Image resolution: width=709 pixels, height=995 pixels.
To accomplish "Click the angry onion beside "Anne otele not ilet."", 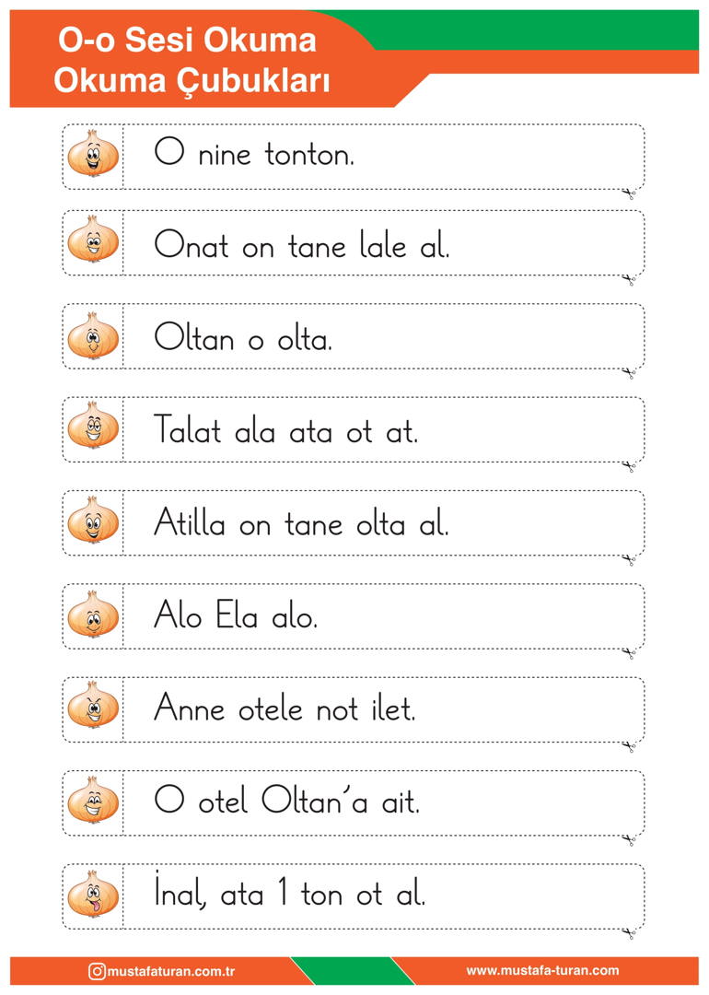I will tap(93, 705).
